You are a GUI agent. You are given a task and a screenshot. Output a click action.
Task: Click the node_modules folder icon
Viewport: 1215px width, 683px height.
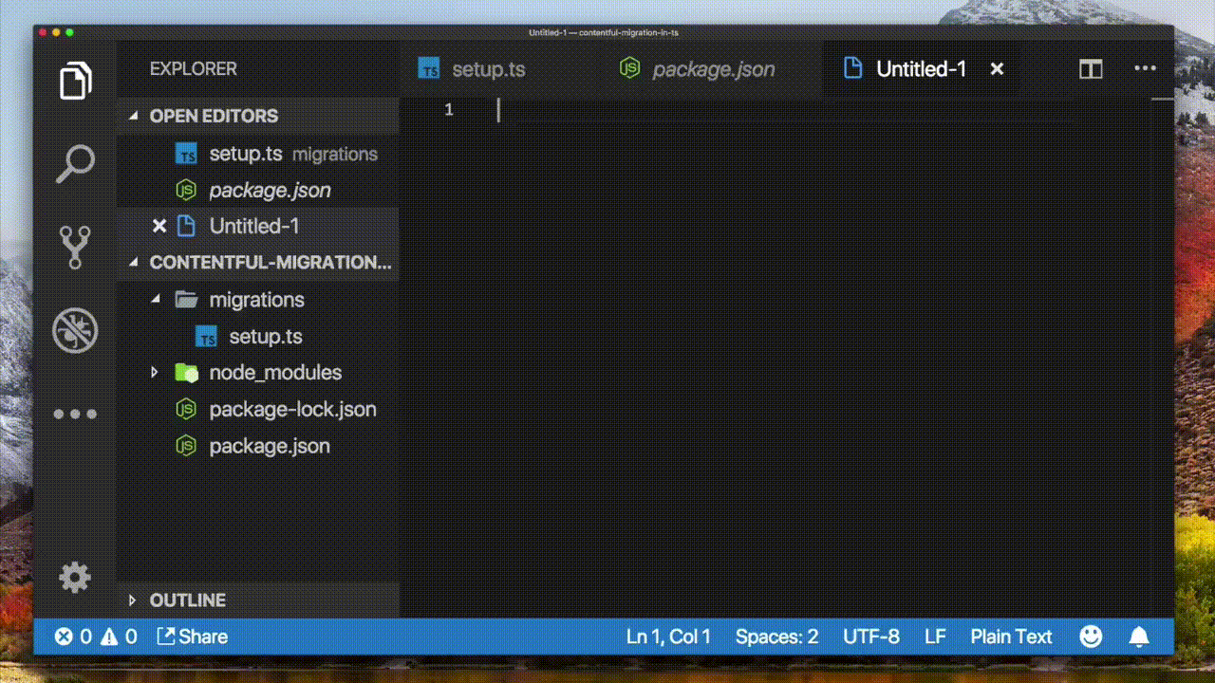pyautogui.click(x=186, y=373)
